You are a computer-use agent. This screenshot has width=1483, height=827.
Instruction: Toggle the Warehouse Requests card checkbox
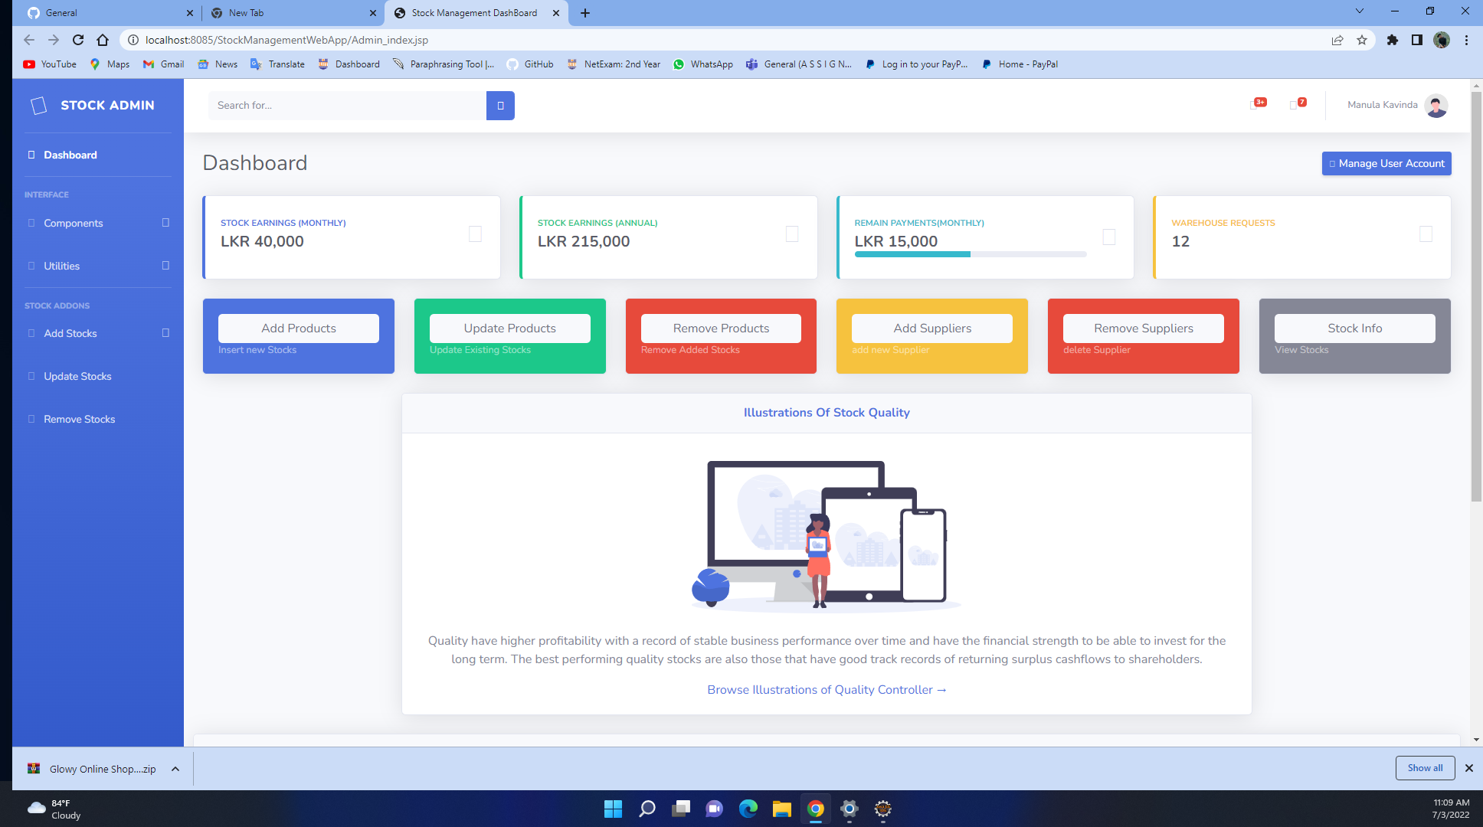pyautogui.click(x=1425, y=234)
